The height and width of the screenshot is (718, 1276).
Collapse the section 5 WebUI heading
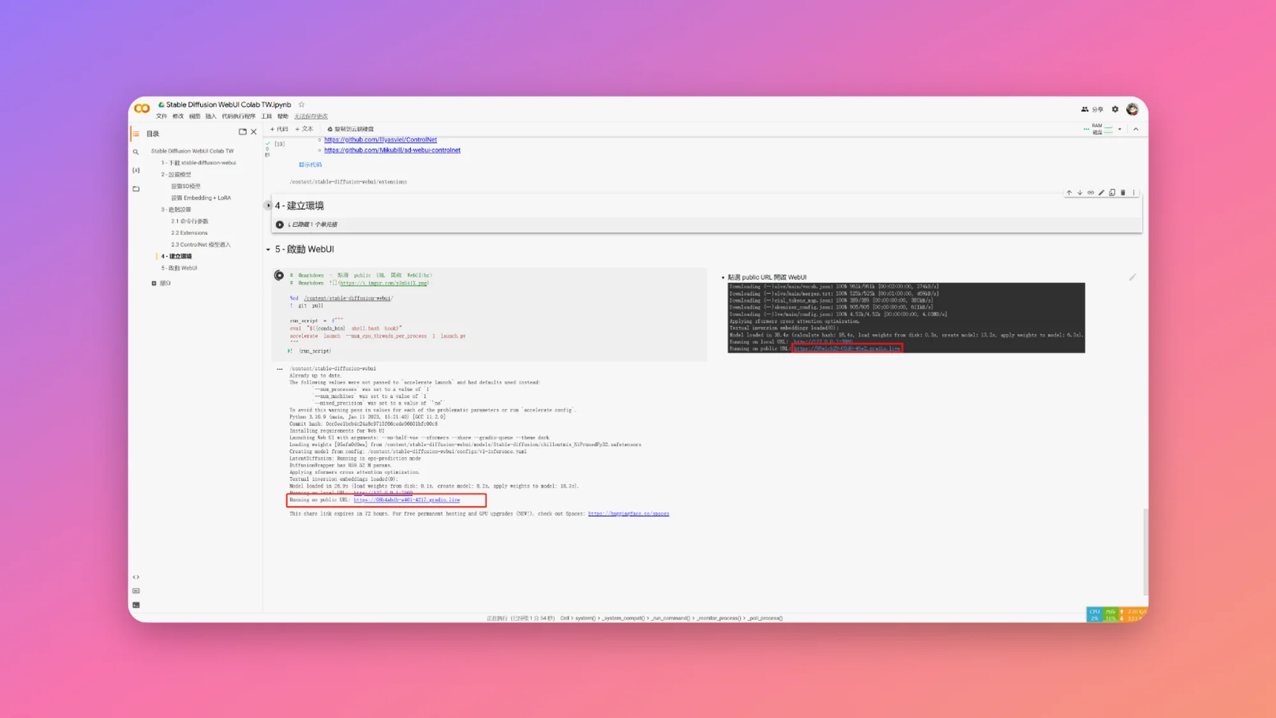click(x=268, y=249)
